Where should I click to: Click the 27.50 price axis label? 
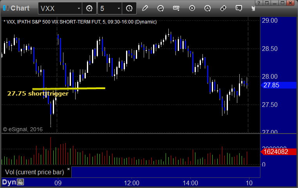pos(270,105)
